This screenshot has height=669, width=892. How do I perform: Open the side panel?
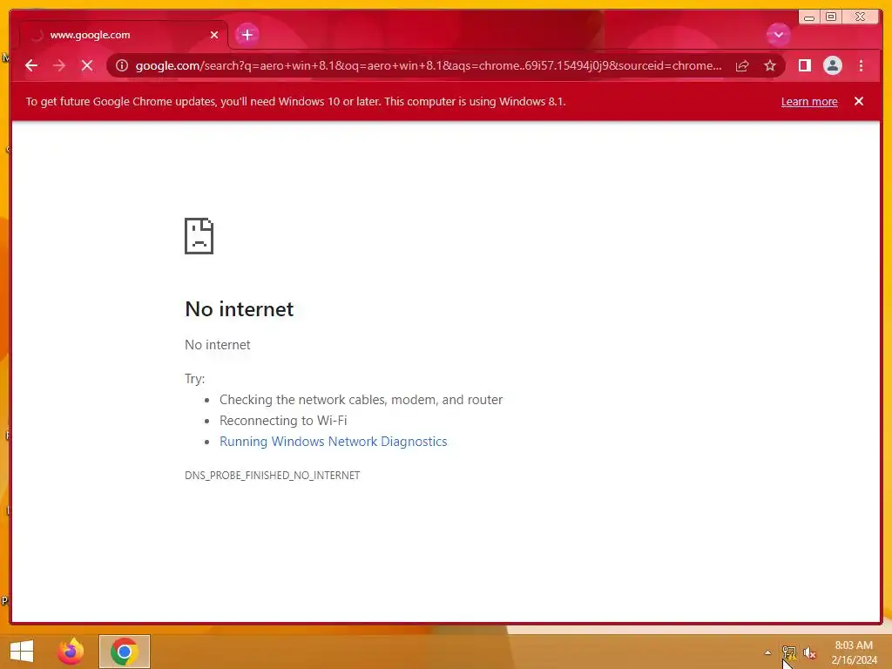coord(804,65)
